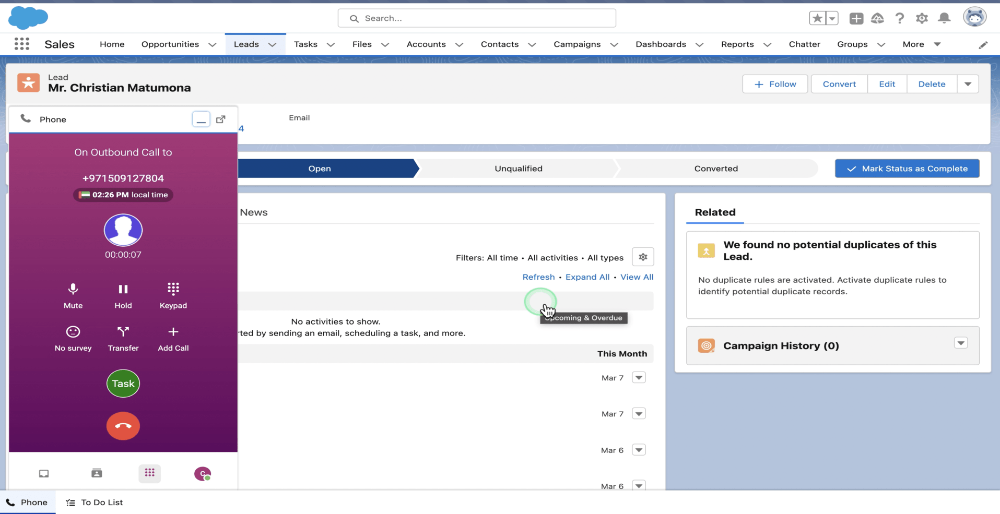Screen dimensions: 1000x514
Task: Open the messages icon in the softphone footer
Action: pos(44,473)
